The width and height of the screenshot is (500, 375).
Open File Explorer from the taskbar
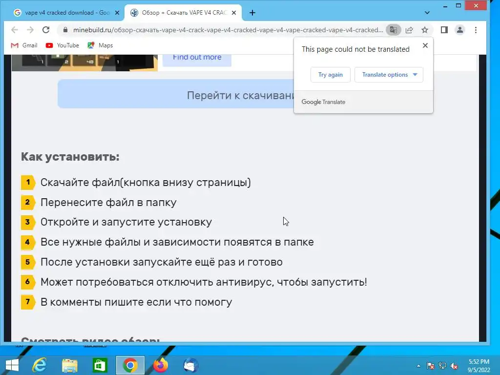(x=70, y=365)
